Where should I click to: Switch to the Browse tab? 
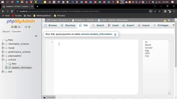pyautogui.click(x=51, y=25)
